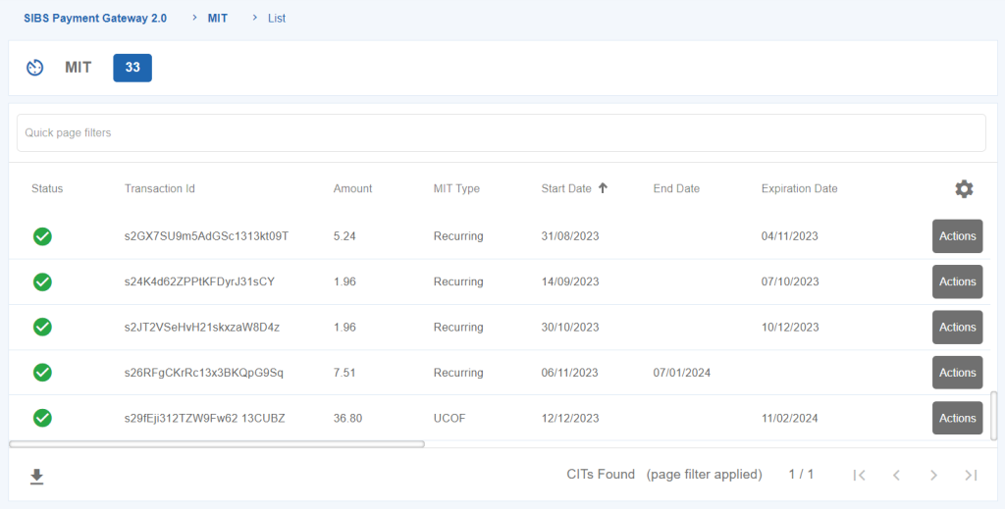Viewport: 1005px width, 509px height.
Task: Open Actions for transaction s2GX7SU9m5AdGSc1313kt09T
Action: click(957, 236)
